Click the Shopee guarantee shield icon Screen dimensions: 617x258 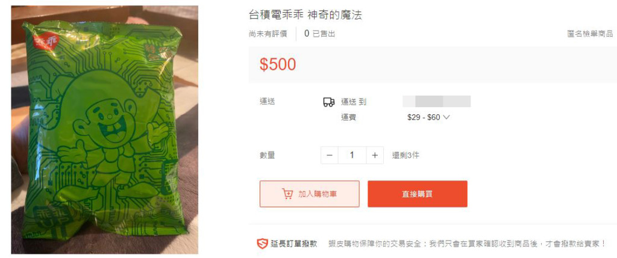point(262,244)
